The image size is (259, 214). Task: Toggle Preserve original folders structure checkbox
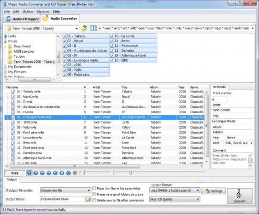[x=95, y=194]
